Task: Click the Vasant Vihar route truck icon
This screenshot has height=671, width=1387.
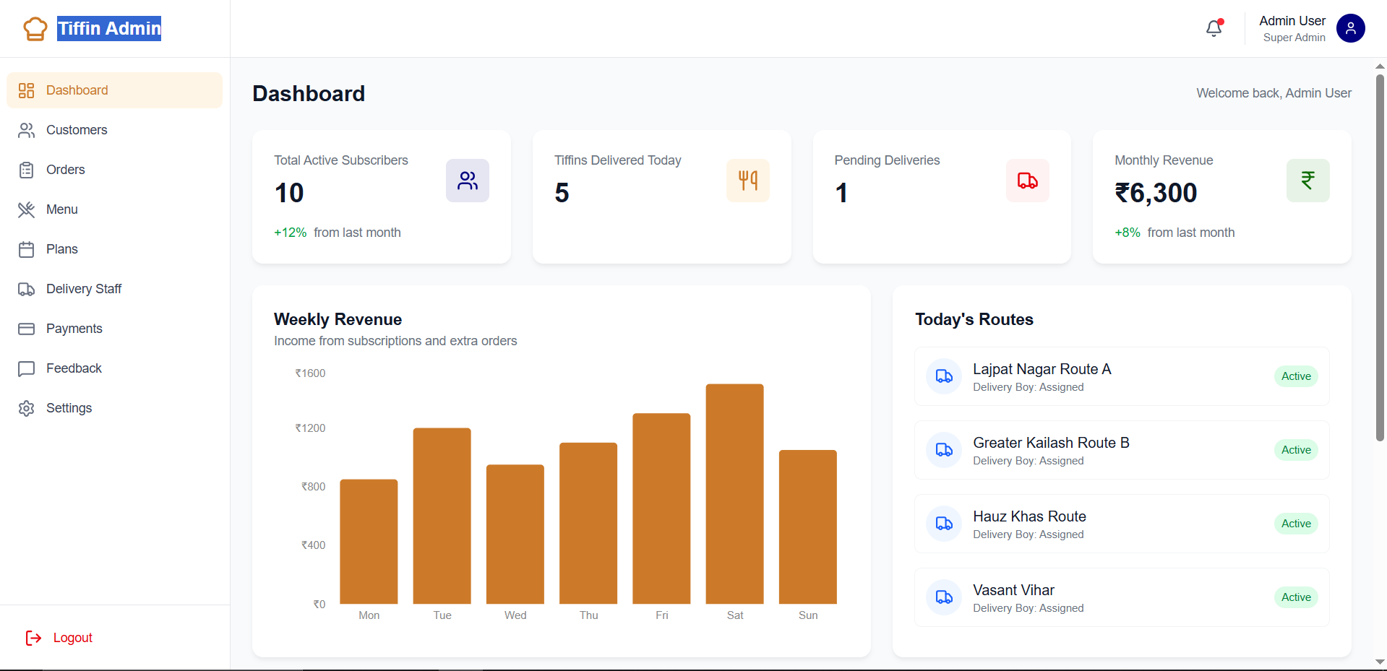Action: [944, 597]
